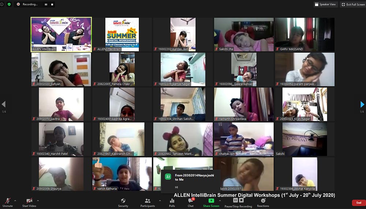366x209 pixels.
Task: Exit Full Screen mode
Action: click(x=353, y=4)
